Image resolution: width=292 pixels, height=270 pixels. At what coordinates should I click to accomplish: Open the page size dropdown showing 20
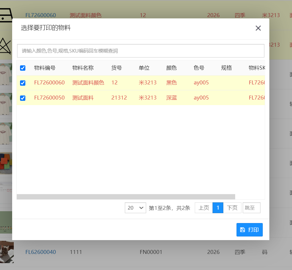[x=135, y=208]
